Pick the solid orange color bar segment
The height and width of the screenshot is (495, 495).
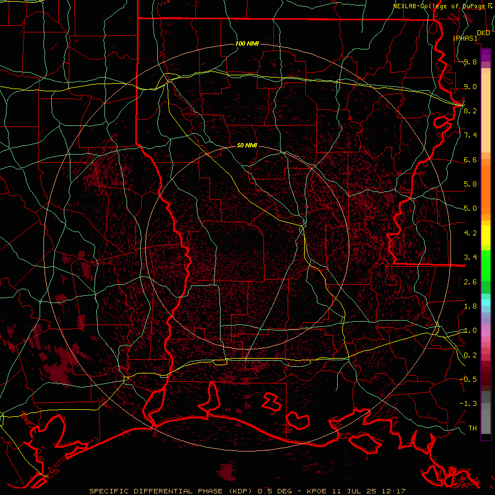486,189
